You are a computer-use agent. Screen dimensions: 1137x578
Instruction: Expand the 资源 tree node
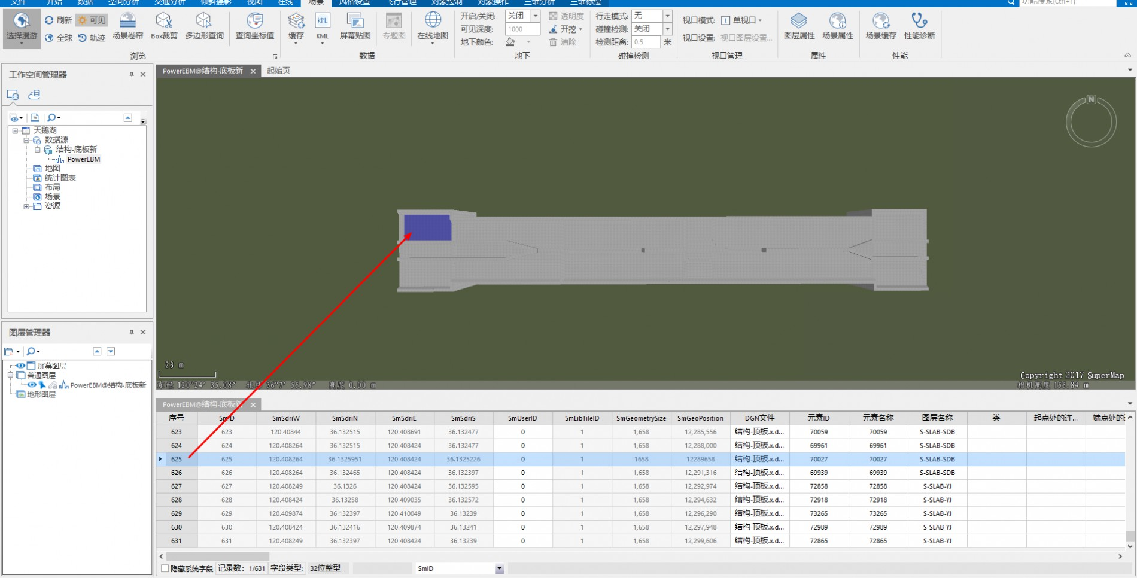click(26, 206)
